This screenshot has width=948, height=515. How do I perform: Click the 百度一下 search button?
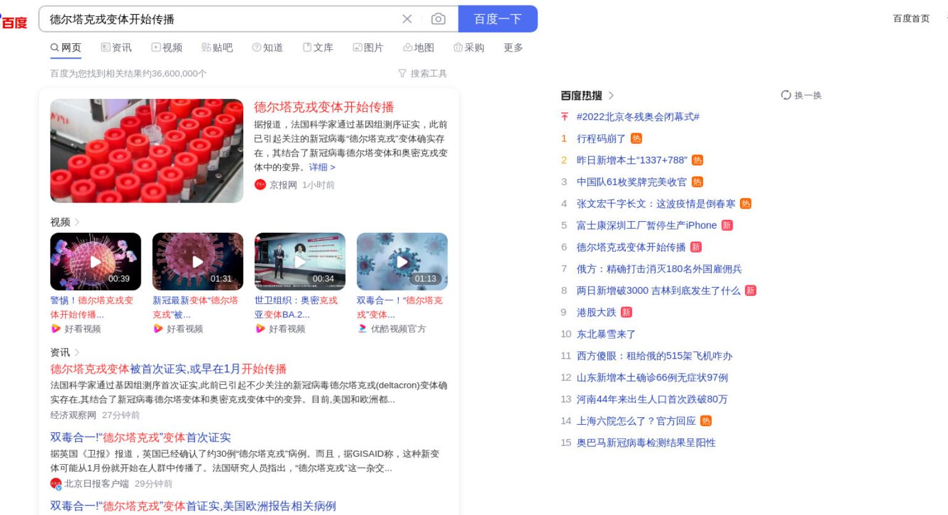point(497,19)
